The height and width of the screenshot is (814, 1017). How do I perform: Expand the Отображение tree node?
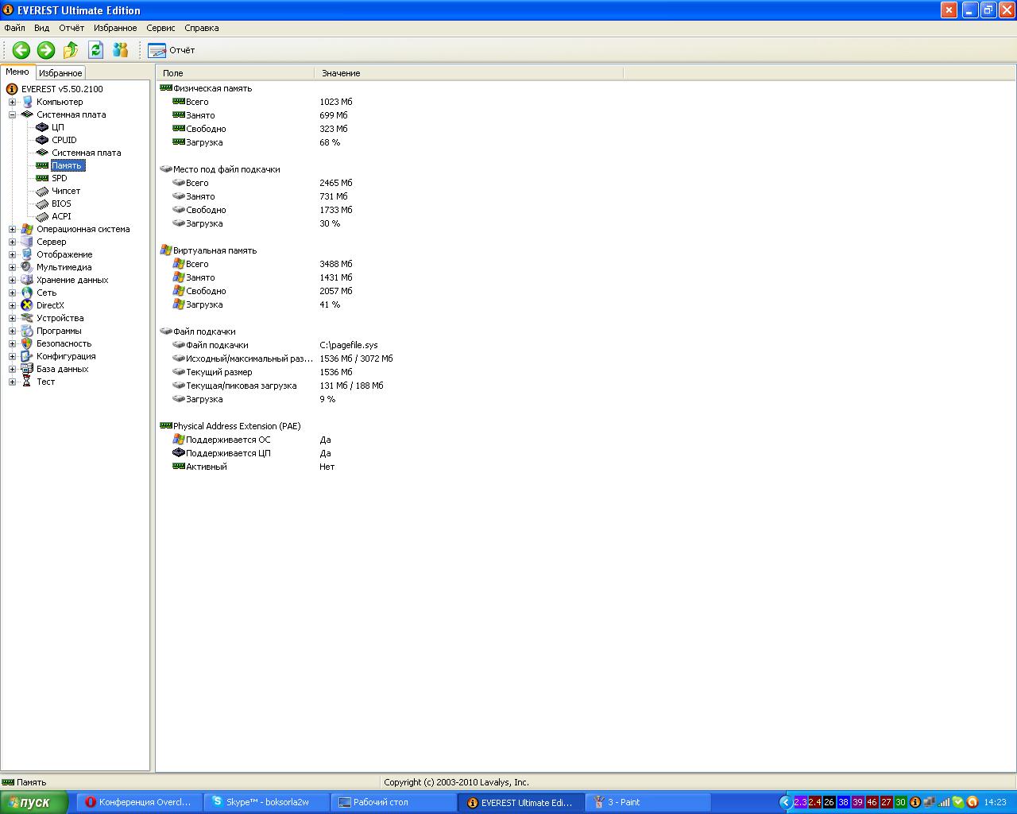point(12,254)
